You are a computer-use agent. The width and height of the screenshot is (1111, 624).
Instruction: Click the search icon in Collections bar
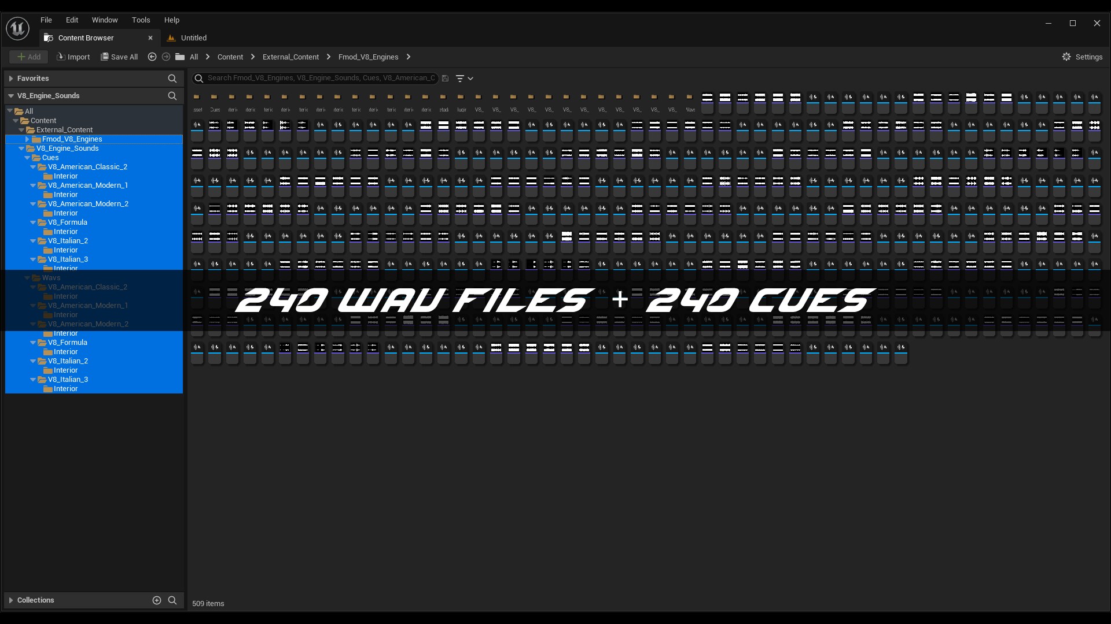click(172, 600)
